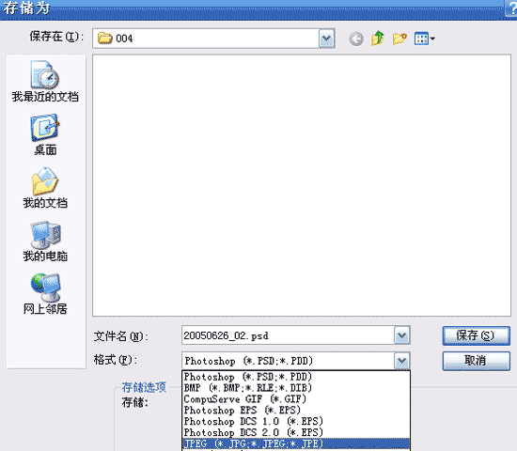Viewport: 517px width, 451px height.
Task: Choose Photoshop DCS 2.0 format
Action: [x=296, y=432]
